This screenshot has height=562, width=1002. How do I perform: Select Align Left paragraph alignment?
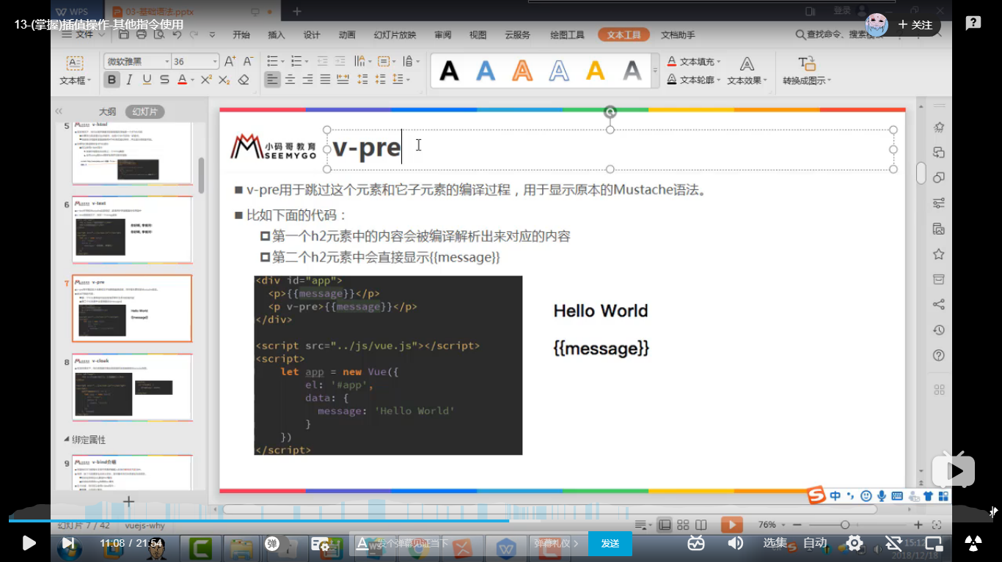[272, 79]
